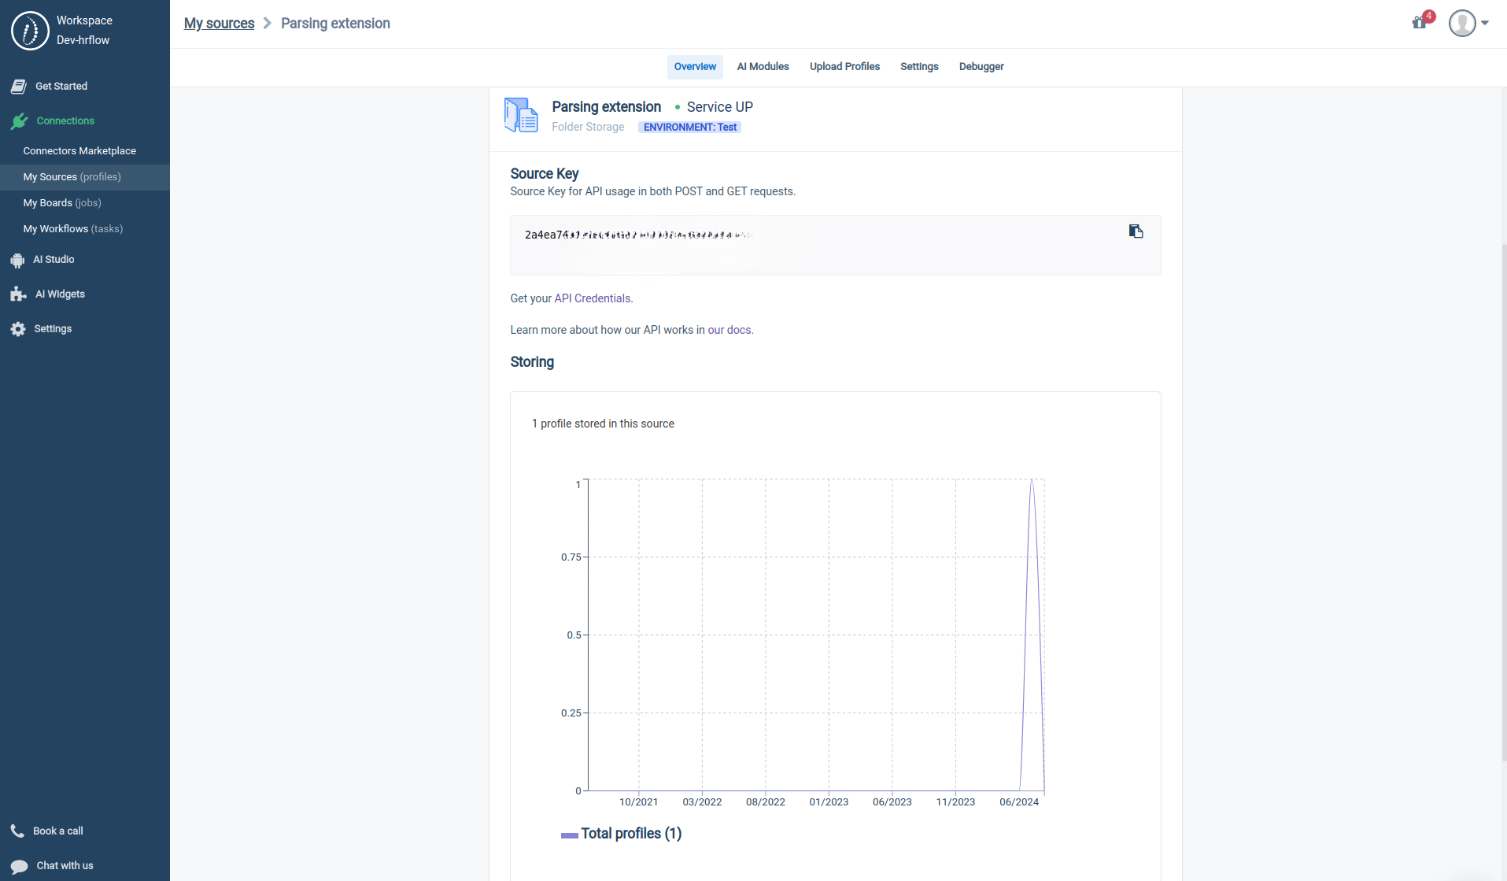Open AI Widgets via its sidebar icon
The width and height of the screenshot is (1507, 881).
click(x=17, y=294)
